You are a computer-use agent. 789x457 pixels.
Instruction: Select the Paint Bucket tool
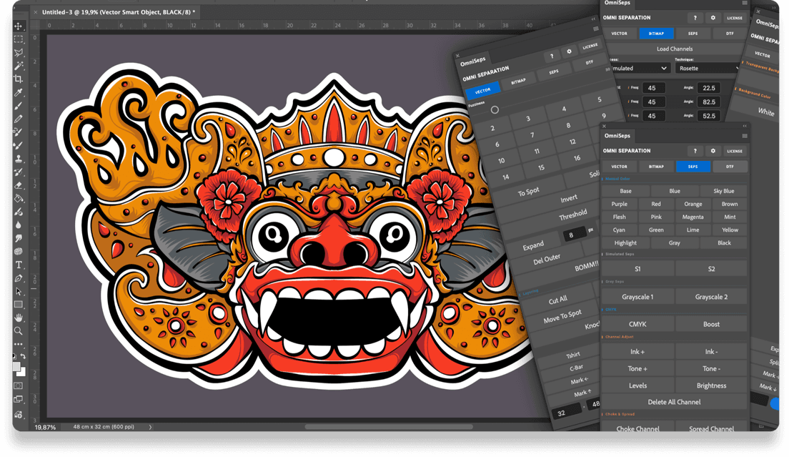(x=19, y=198)
